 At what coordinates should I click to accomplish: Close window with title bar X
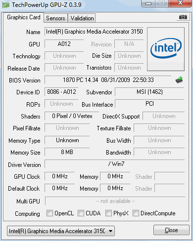point(181,3)
